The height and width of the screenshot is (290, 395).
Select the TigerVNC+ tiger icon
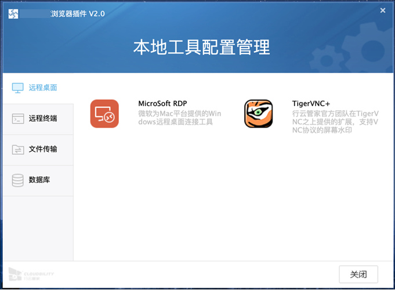coord(259,114)
